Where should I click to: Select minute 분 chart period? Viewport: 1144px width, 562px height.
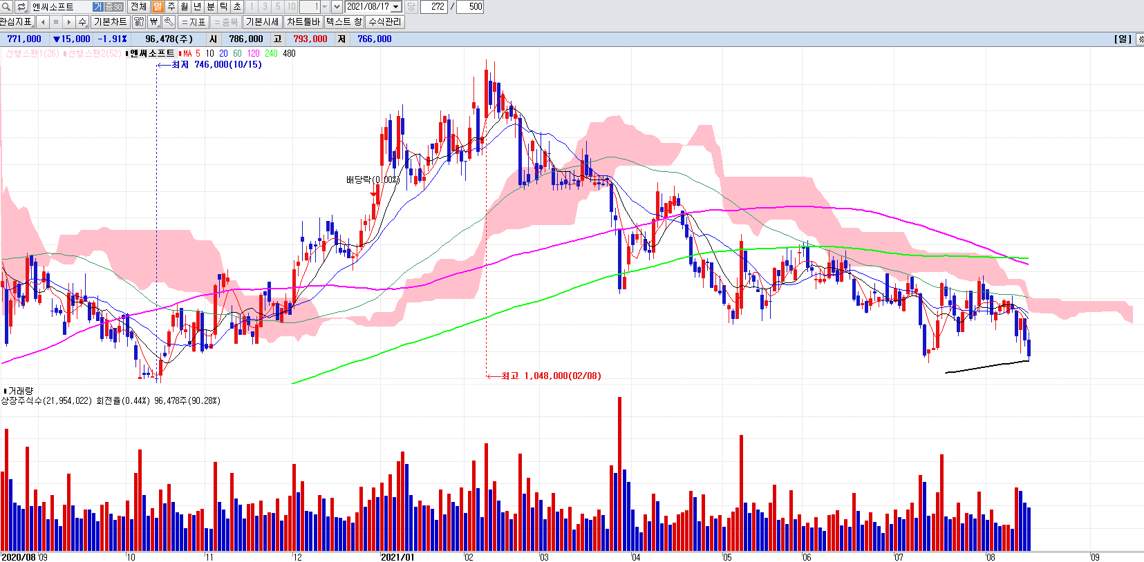tap(211, 7)
